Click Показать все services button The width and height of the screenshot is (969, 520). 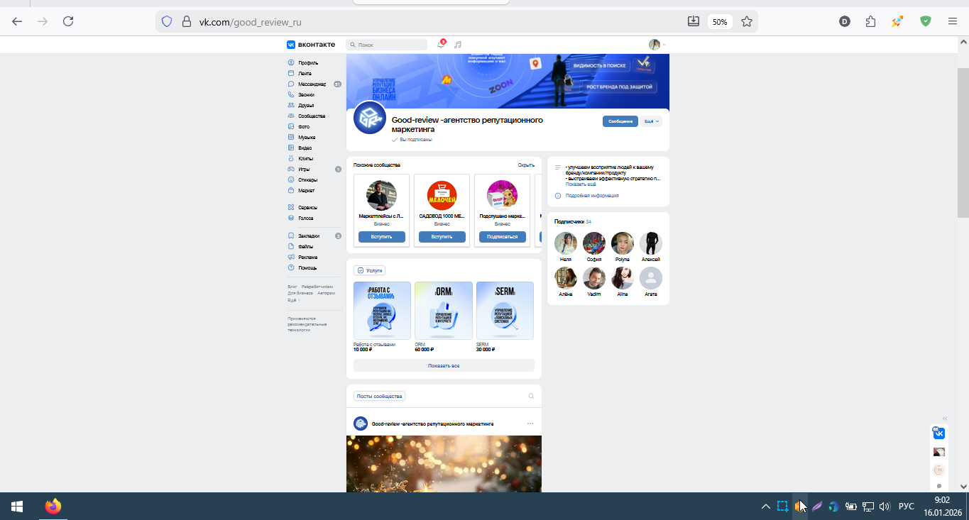(x=444, y=365)
